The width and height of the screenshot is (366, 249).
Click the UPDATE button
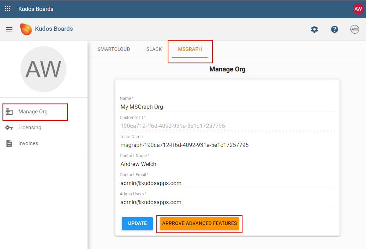pyautogui.click(x=137, y=223)
